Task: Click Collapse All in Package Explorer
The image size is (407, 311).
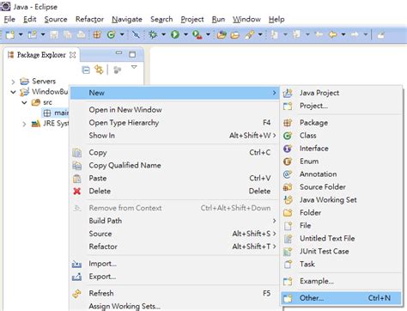Action: (86, 70)
